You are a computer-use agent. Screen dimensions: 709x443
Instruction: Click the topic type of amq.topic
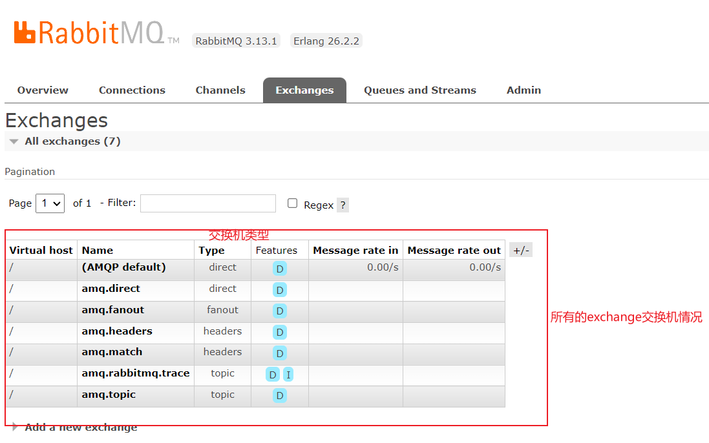tap(222, 394)
